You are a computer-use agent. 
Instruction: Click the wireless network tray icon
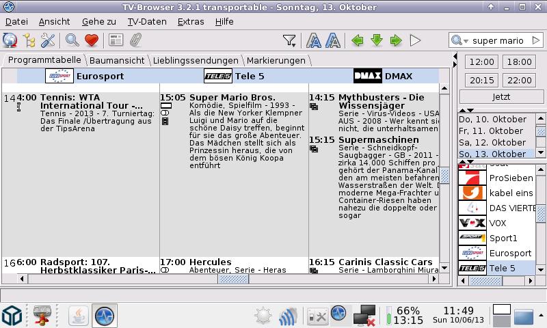point(289,315)
